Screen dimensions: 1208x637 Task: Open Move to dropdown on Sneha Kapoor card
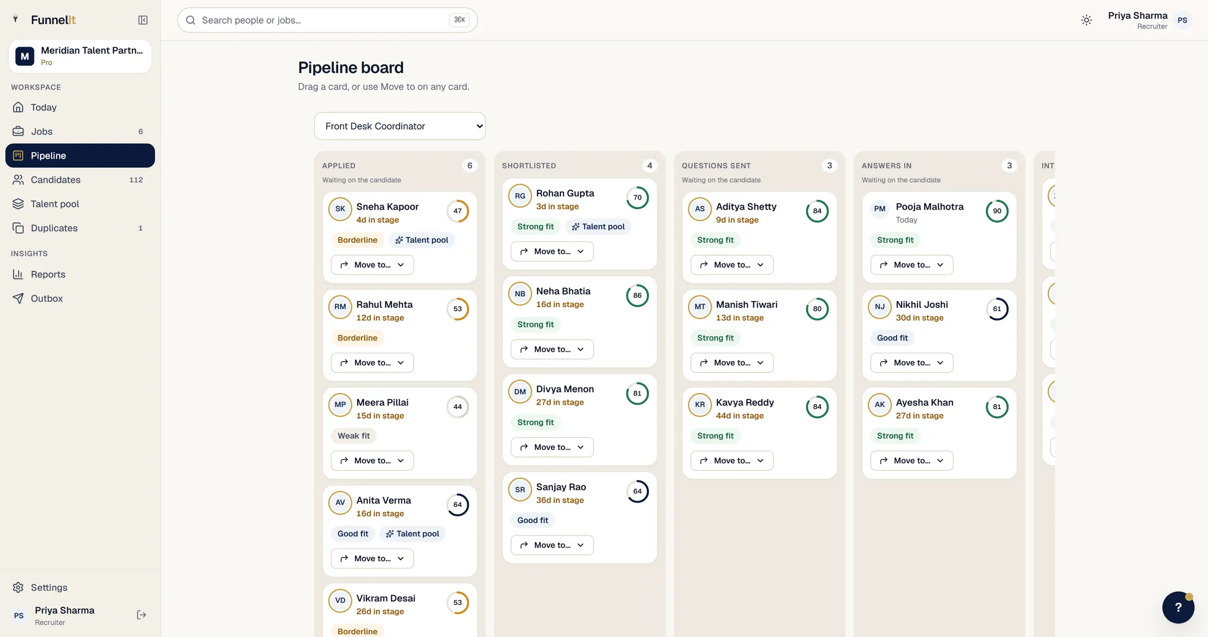(372, 265)
